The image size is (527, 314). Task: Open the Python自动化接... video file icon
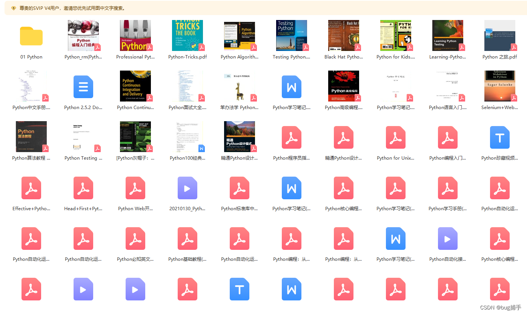point(448,239)
